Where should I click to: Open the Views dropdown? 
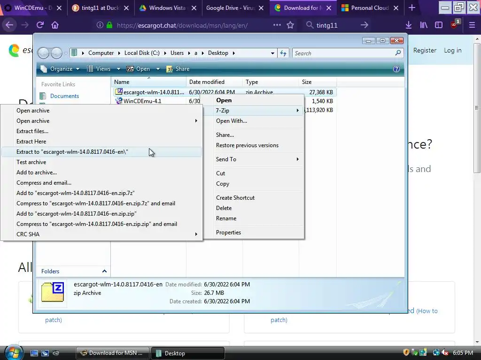pos(103,69)
